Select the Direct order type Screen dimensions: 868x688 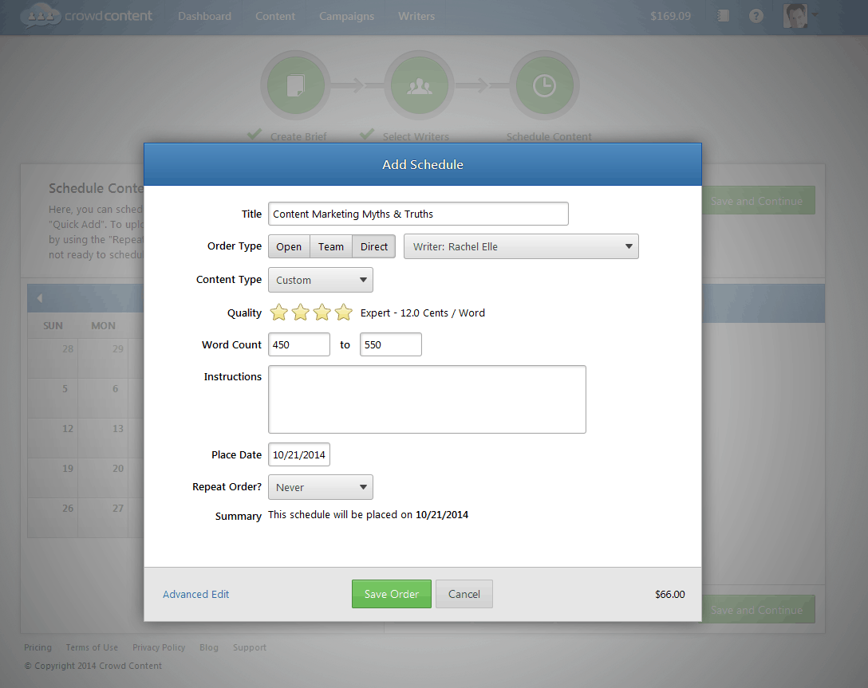(373, 246)
